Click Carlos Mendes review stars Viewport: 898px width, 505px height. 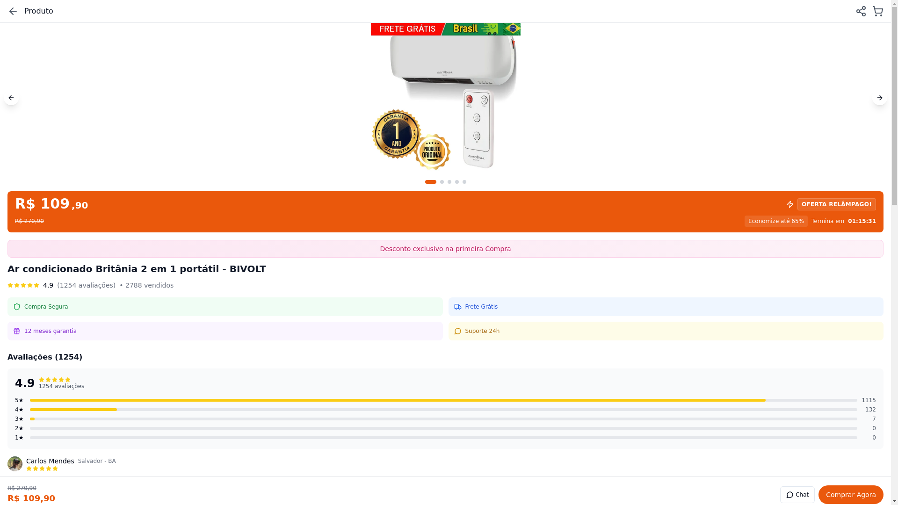[42, 469]
